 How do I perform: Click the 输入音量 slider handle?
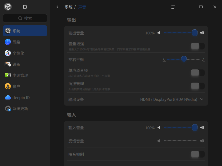(x=195, y=127)
